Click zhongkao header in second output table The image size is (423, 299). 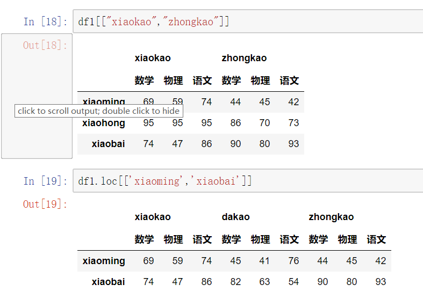coord(331,217)
